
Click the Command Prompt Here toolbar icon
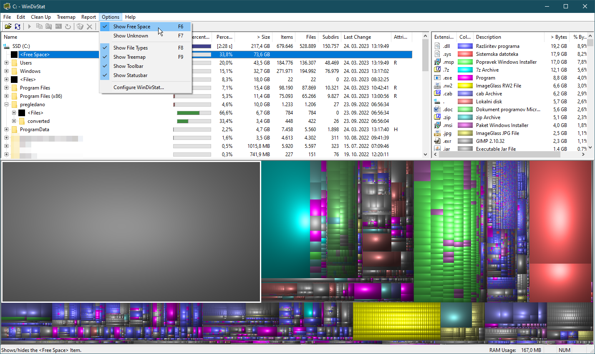[x=58, y=27]
